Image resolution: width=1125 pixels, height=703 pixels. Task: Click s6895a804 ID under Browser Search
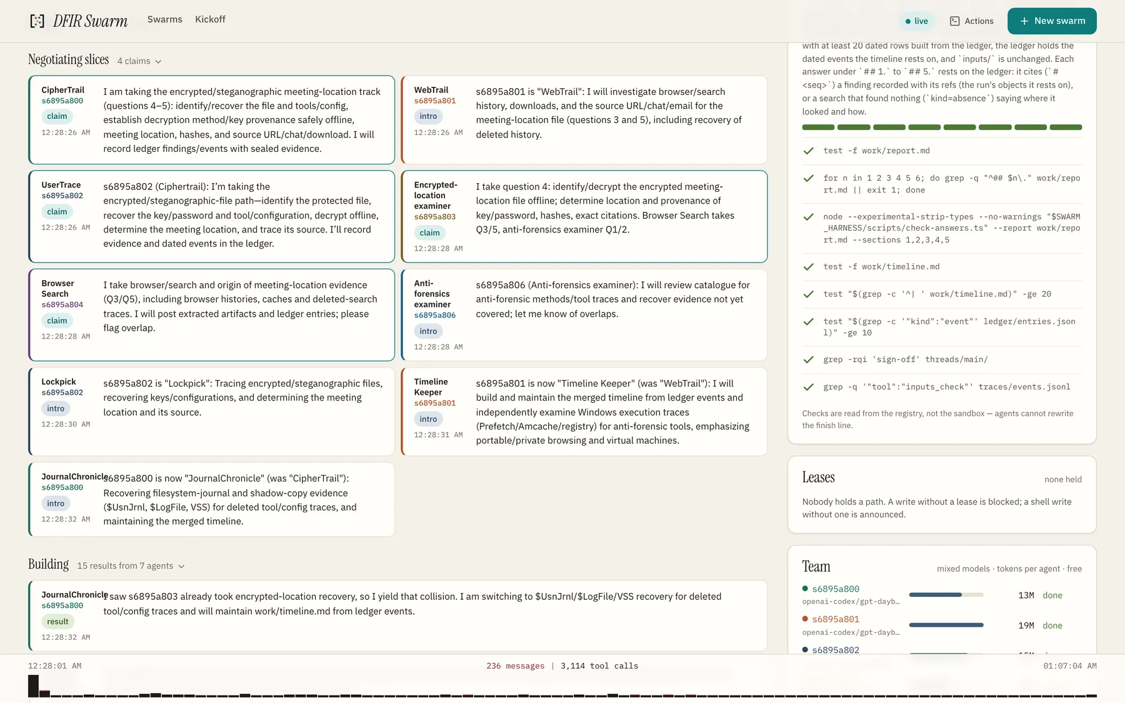tap(62, 305)
